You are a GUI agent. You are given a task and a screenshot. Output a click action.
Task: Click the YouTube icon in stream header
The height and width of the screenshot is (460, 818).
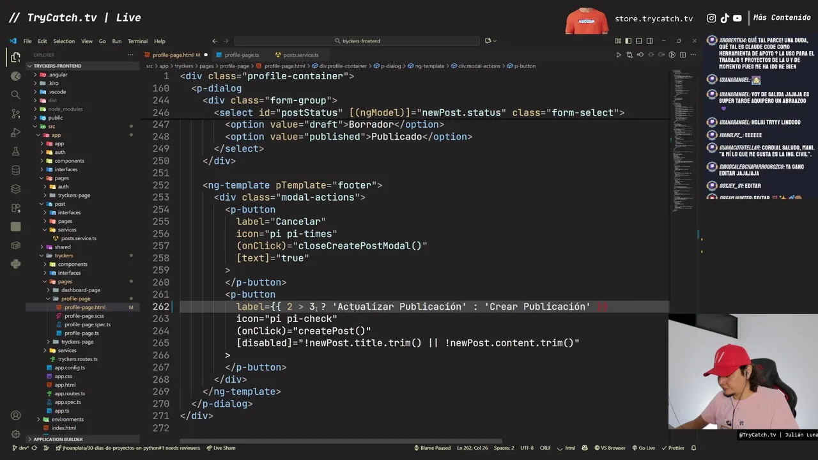click(737, 18)
